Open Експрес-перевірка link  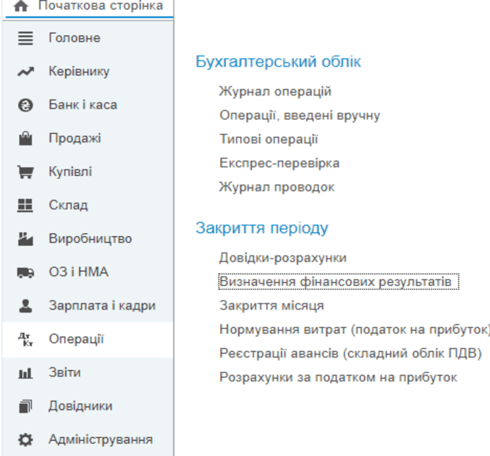point(279,163)
